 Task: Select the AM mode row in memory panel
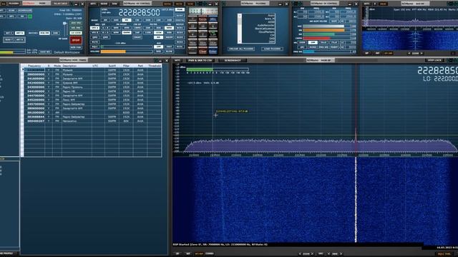93,113
